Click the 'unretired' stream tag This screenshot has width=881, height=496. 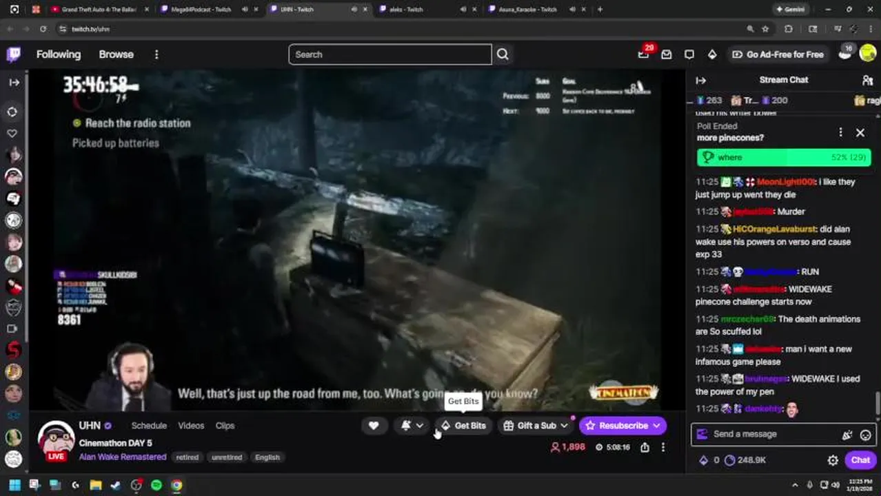226,457
